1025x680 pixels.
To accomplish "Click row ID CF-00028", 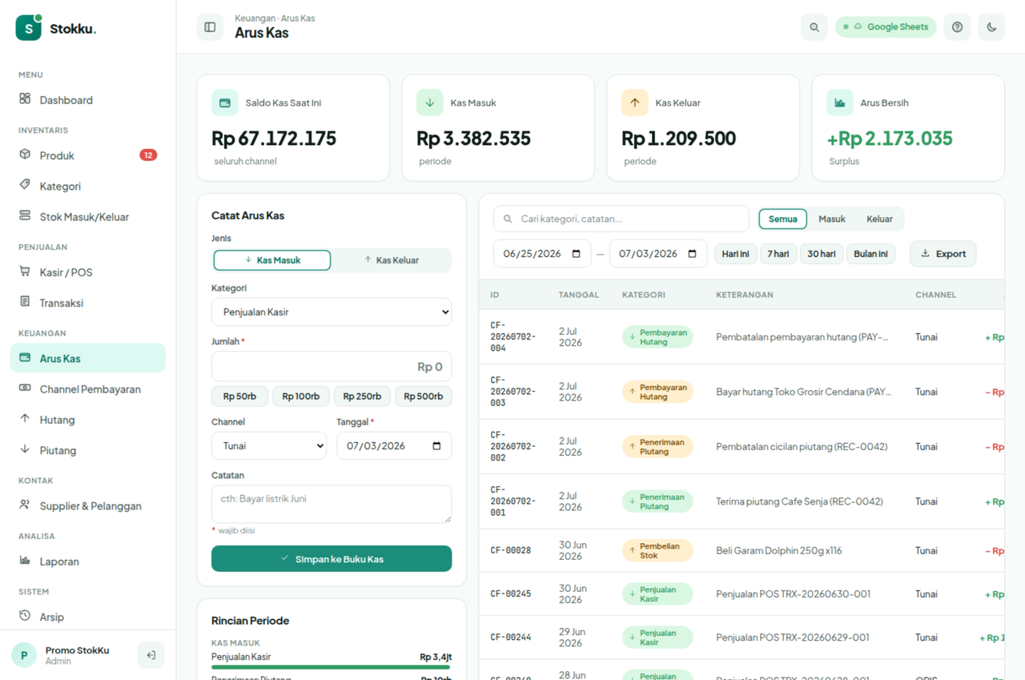I will point(511,550).
